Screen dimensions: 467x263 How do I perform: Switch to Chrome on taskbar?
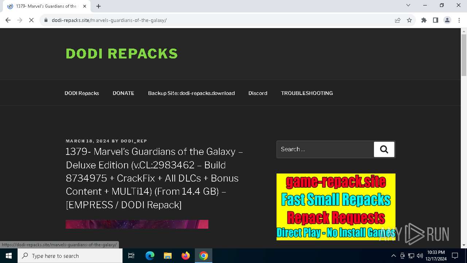point(204,256)
